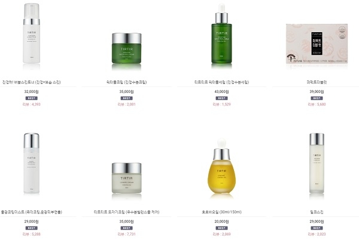The image size is (359, 239).
Task: Open reviews count 4,393
Action: coord(31,104)
